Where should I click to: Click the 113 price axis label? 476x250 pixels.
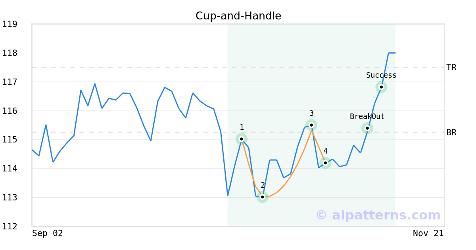coord(10,198)
